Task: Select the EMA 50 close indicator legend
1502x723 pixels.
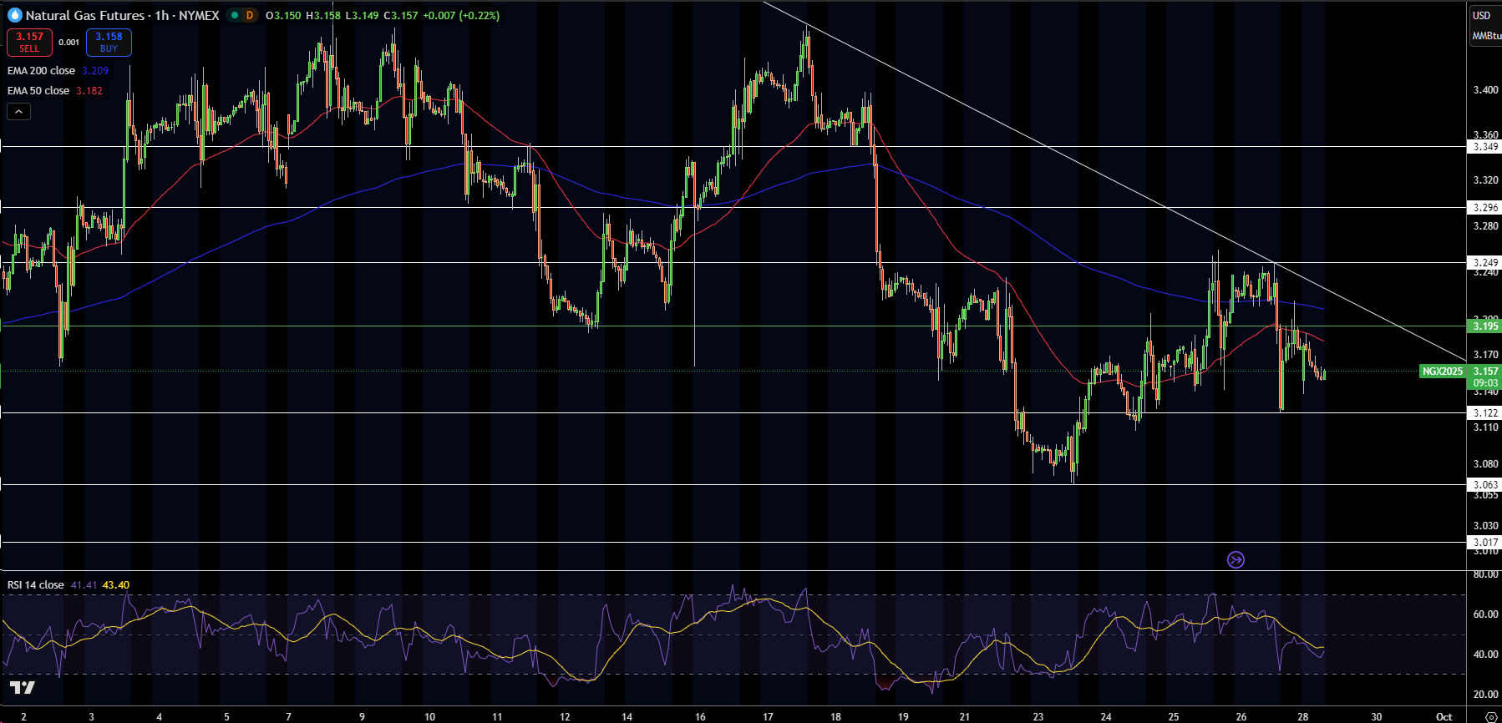Action: pyautogui.click(x=38, y=91)
